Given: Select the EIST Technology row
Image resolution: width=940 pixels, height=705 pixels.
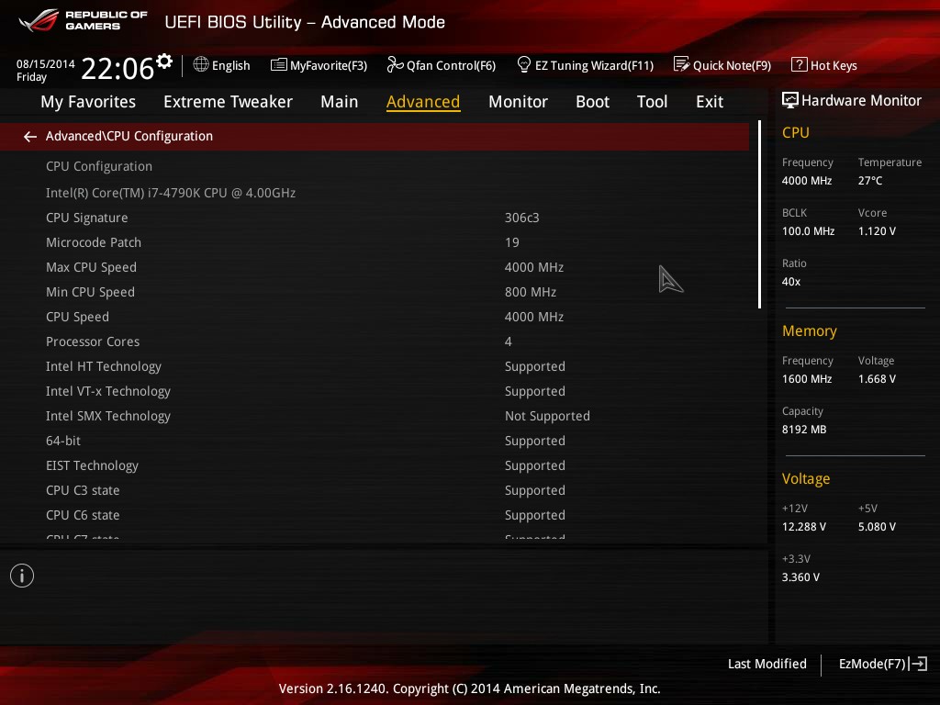Looking at the screenshot, I should 375,465.
